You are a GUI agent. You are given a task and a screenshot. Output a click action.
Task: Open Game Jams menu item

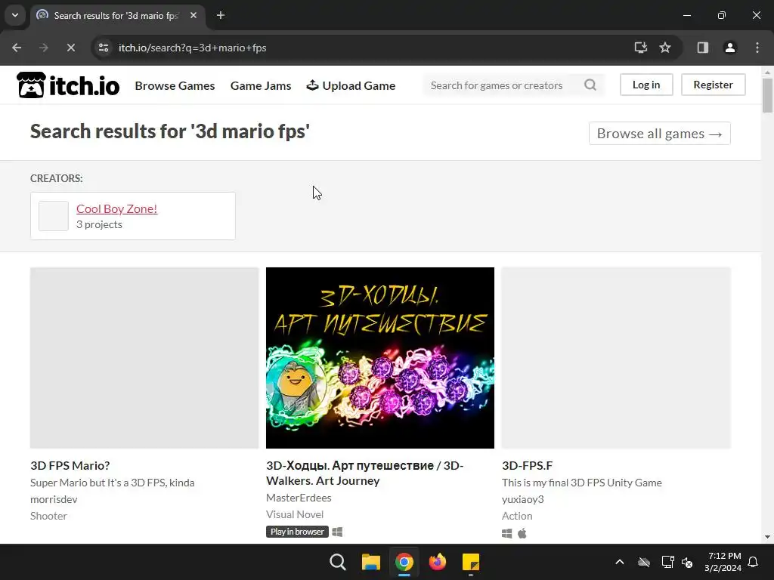pyautogui.click(x=261, y=85)
